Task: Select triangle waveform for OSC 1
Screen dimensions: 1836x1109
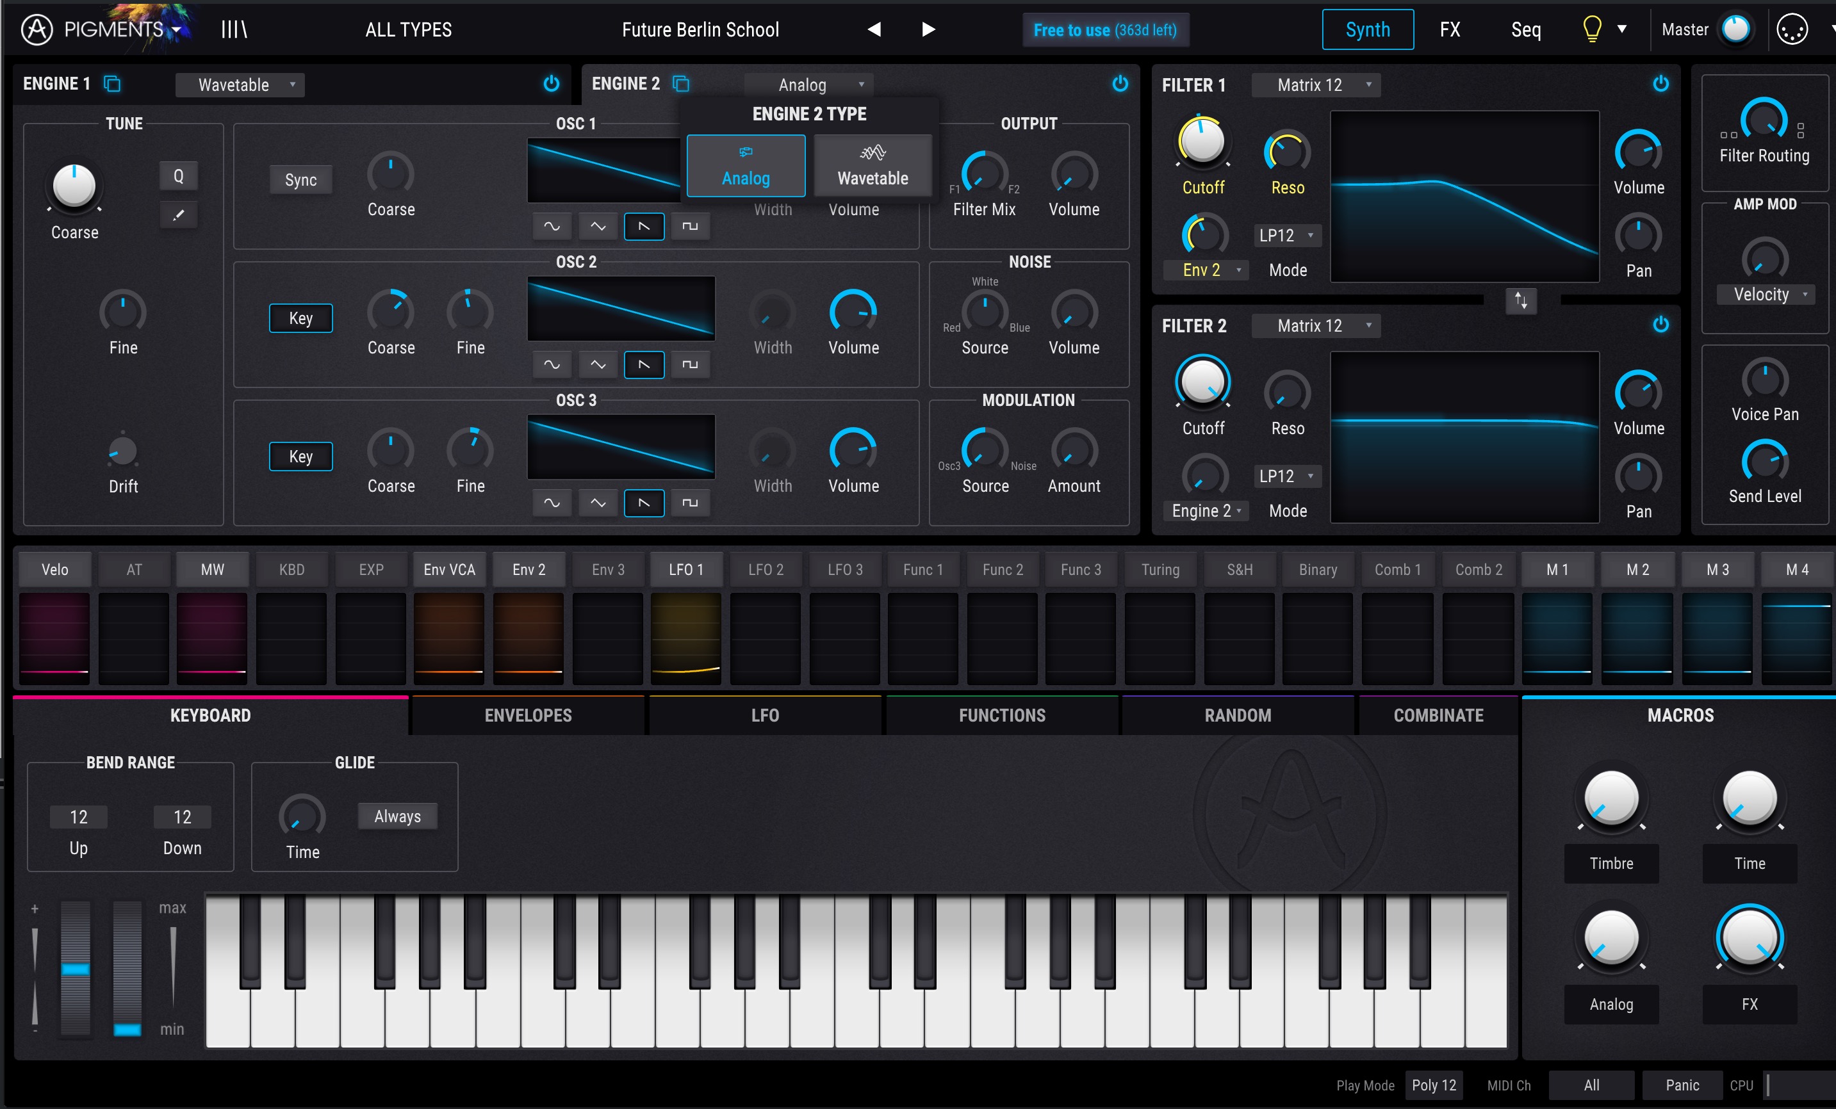Action: tap(598, 227)
